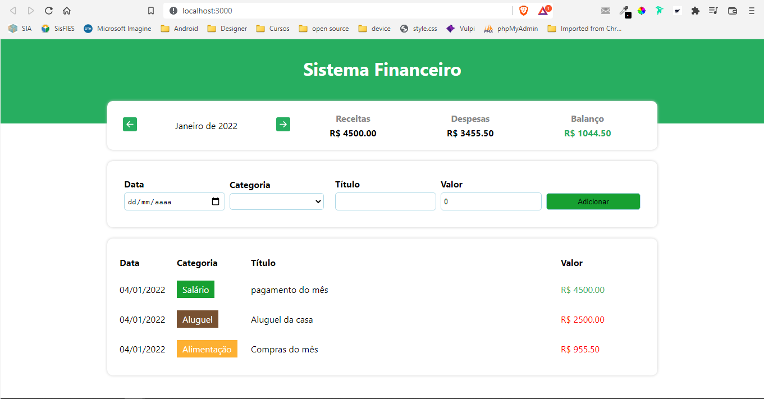Advance to the next month with the right arrow
Viewport: 764px width, 399px height.
283,124
